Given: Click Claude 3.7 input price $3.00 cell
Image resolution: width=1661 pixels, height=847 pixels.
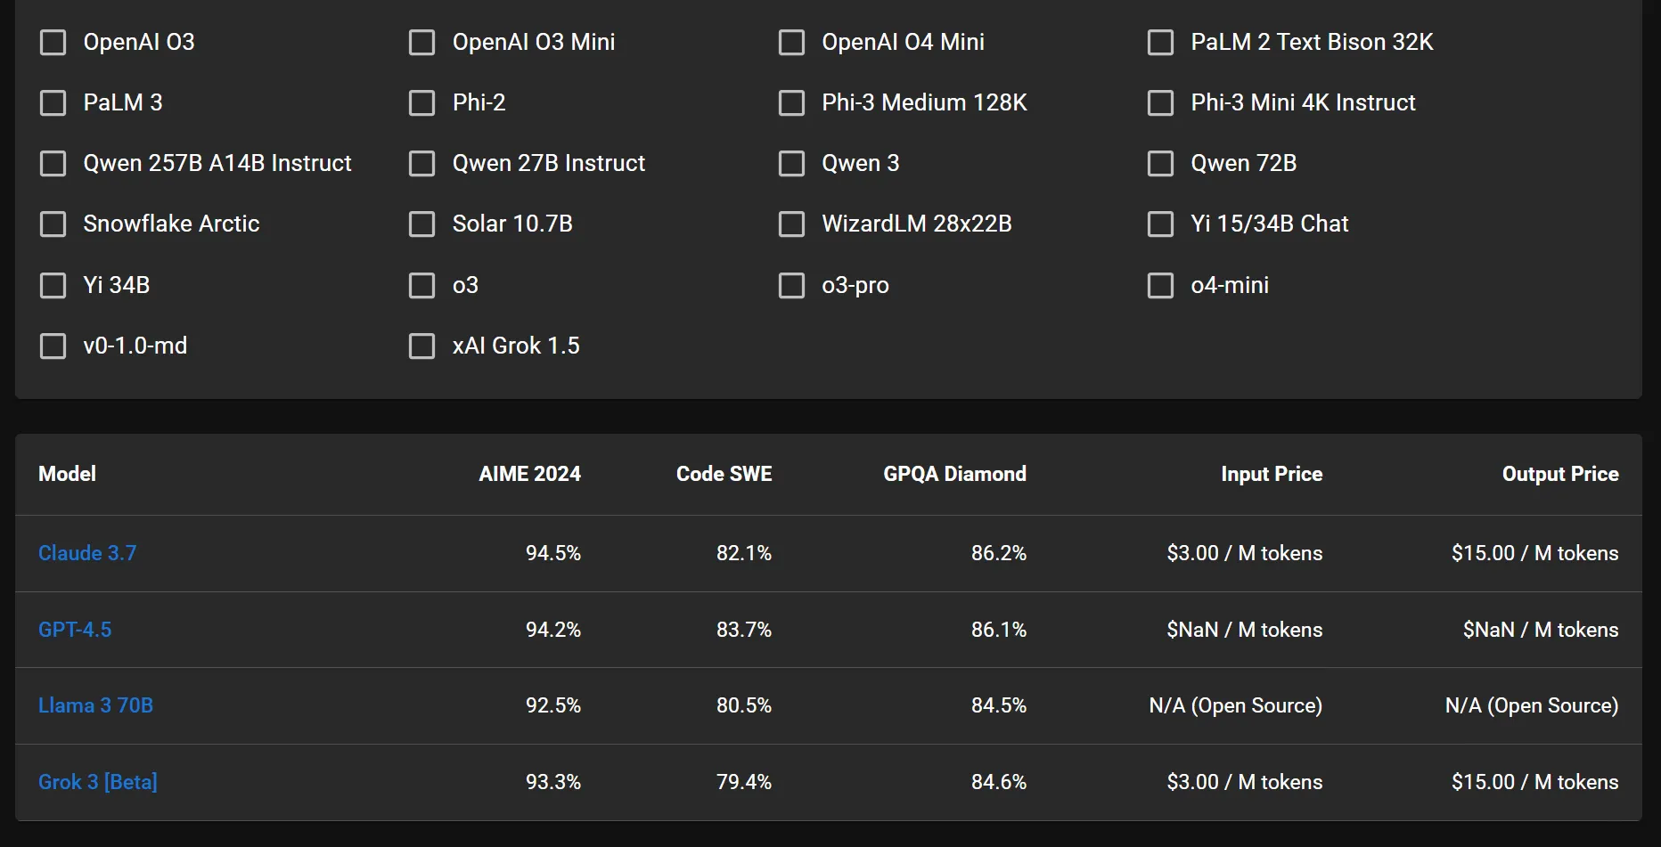Looking at the screenshot, I should tap(1245, 553).
